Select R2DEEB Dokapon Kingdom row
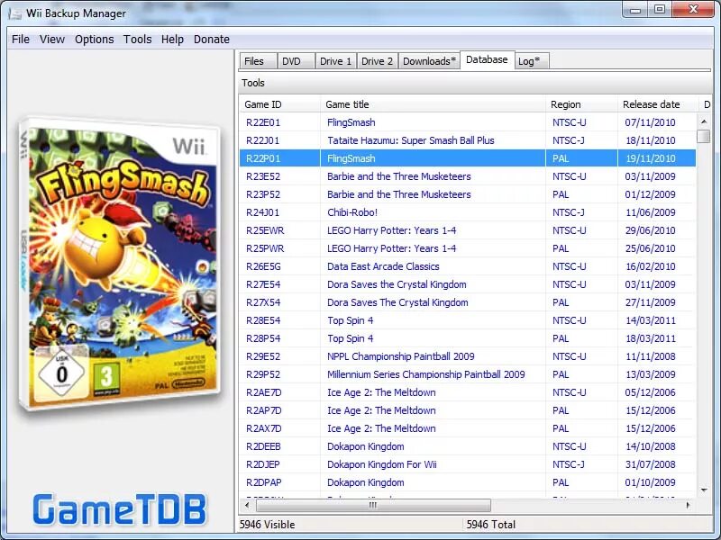The width and height of the screenshot is (721, 540). click(467, 446)
